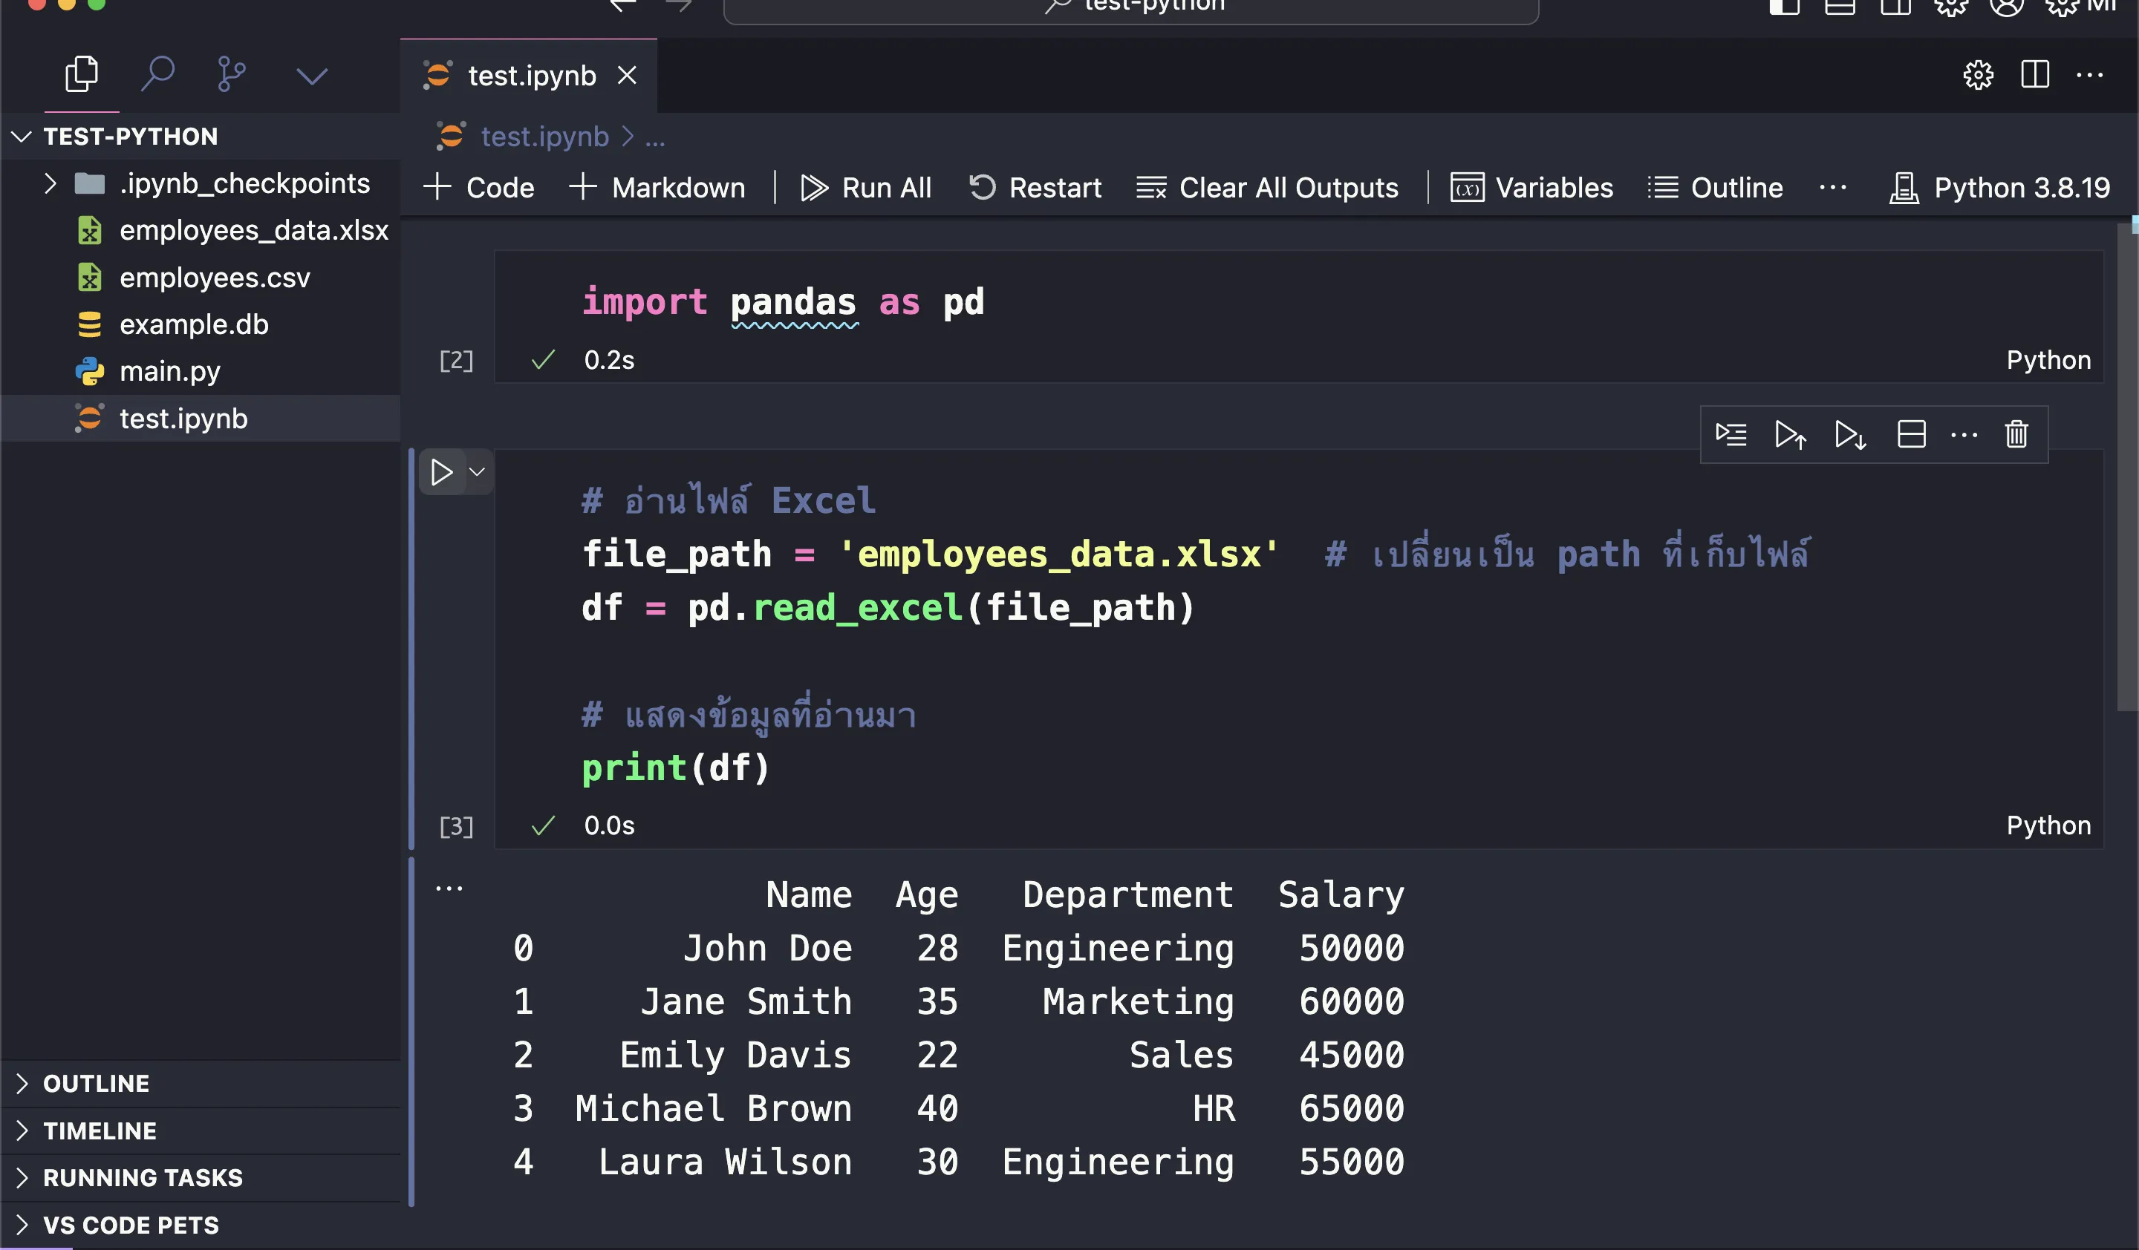
Task: Select the test.ipynb breadcrumb tab
Action: (x=544, y=135)
